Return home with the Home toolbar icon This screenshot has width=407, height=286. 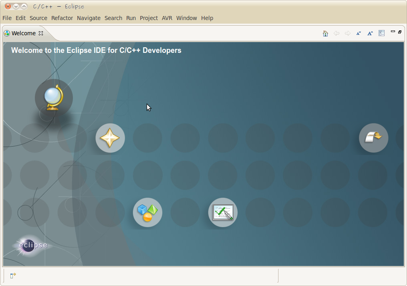(x=325, y=33)
